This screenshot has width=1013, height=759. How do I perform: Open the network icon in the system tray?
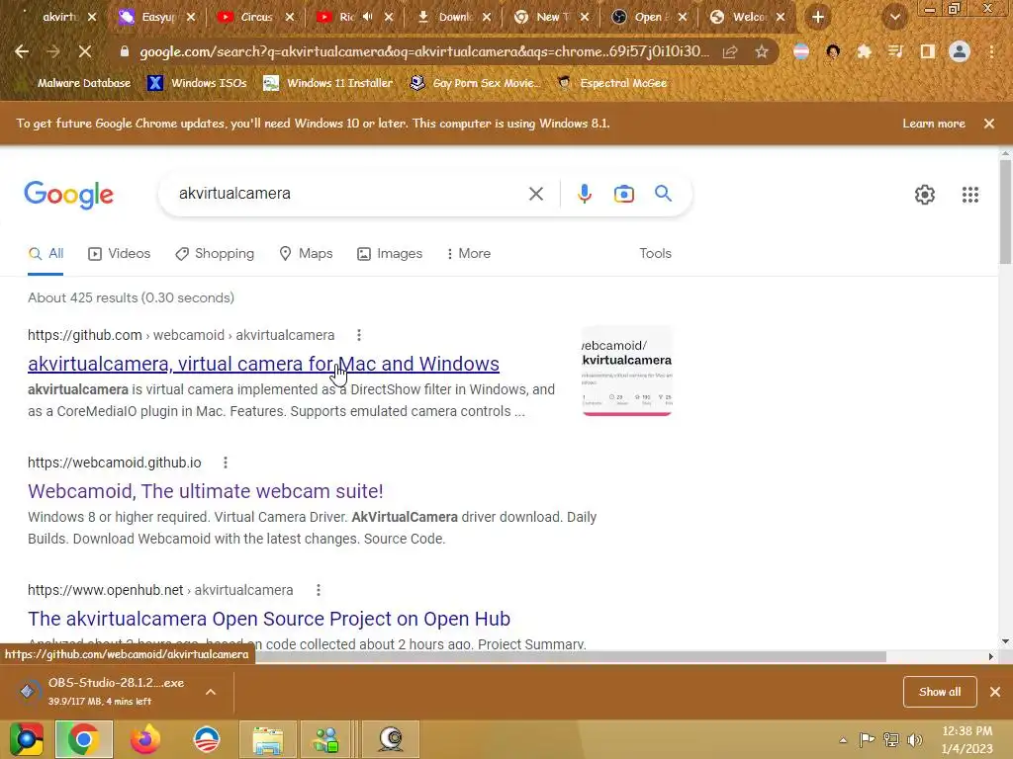(891, 739)
